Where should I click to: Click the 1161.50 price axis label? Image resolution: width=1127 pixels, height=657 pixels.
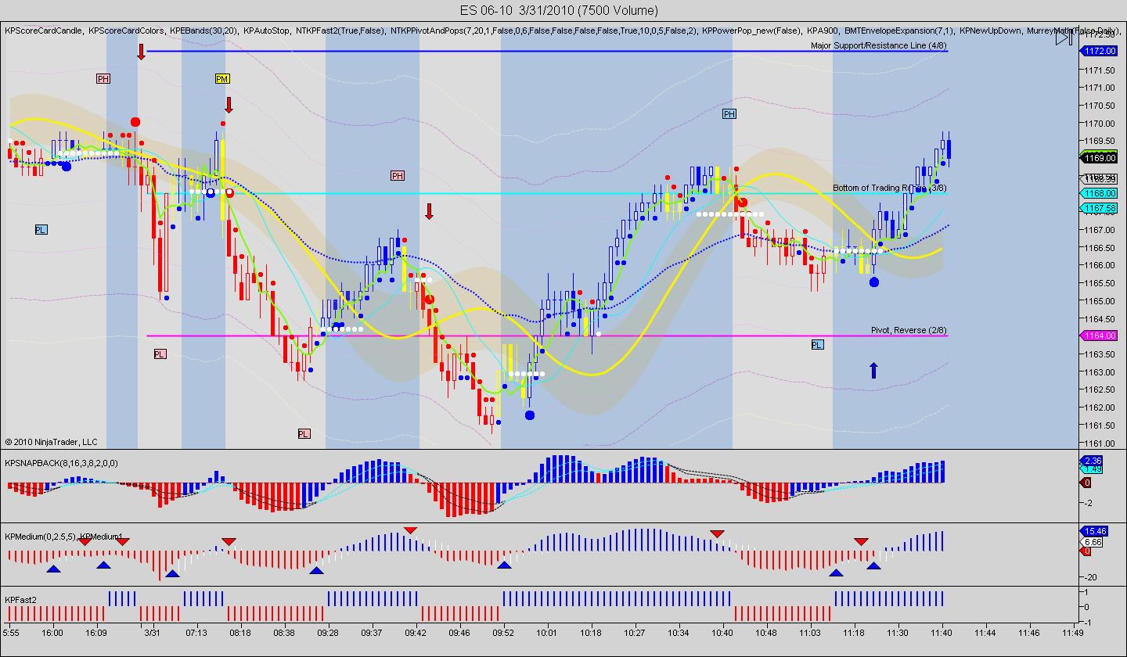1100,425
